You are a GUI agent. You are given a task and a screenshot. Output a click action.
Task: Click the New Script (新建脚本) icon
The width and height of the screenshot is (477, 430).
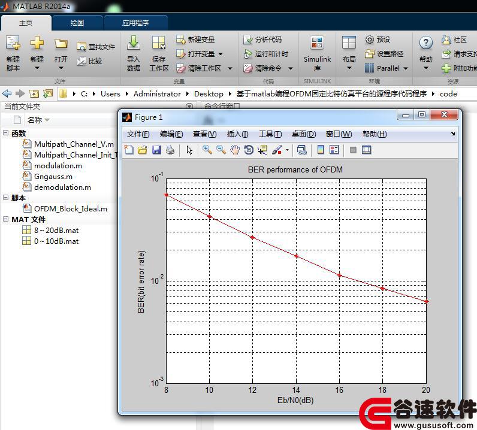tap(13, 43)
